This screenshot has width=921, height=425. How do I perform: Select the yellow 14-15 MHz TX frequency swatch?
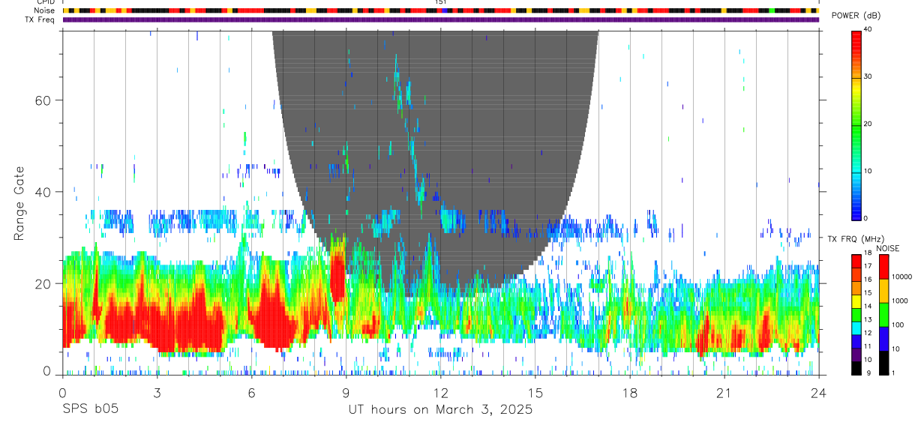[856, 301]
